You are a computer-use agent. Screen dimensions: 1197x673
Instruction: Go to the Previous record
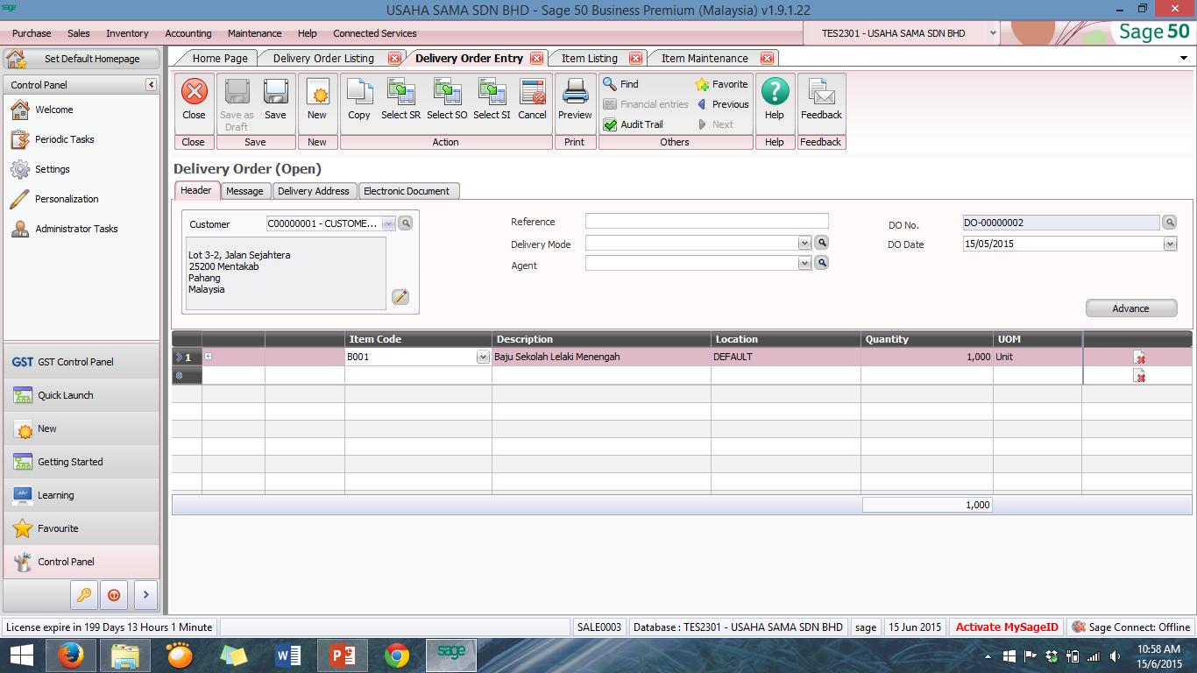coord(723,104)
